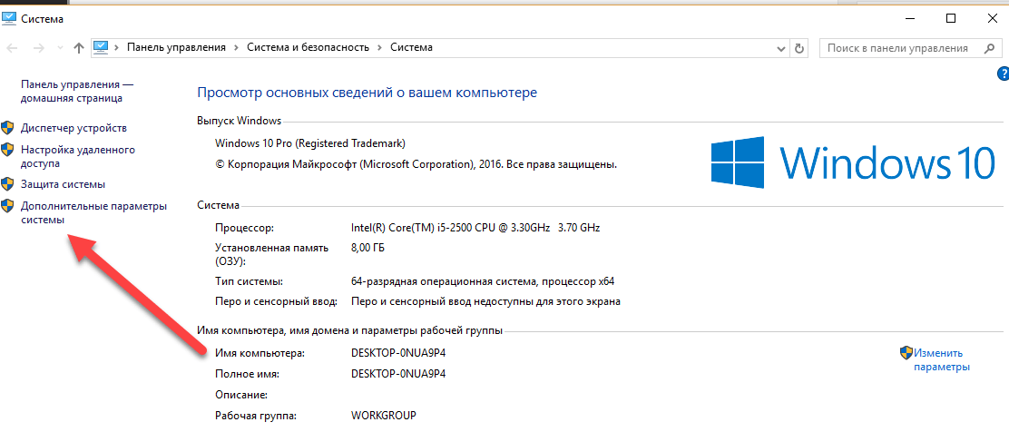The image size is (1009, 432).
Task: Select Windows 10 Pro edition text
Action: (310, 142)
